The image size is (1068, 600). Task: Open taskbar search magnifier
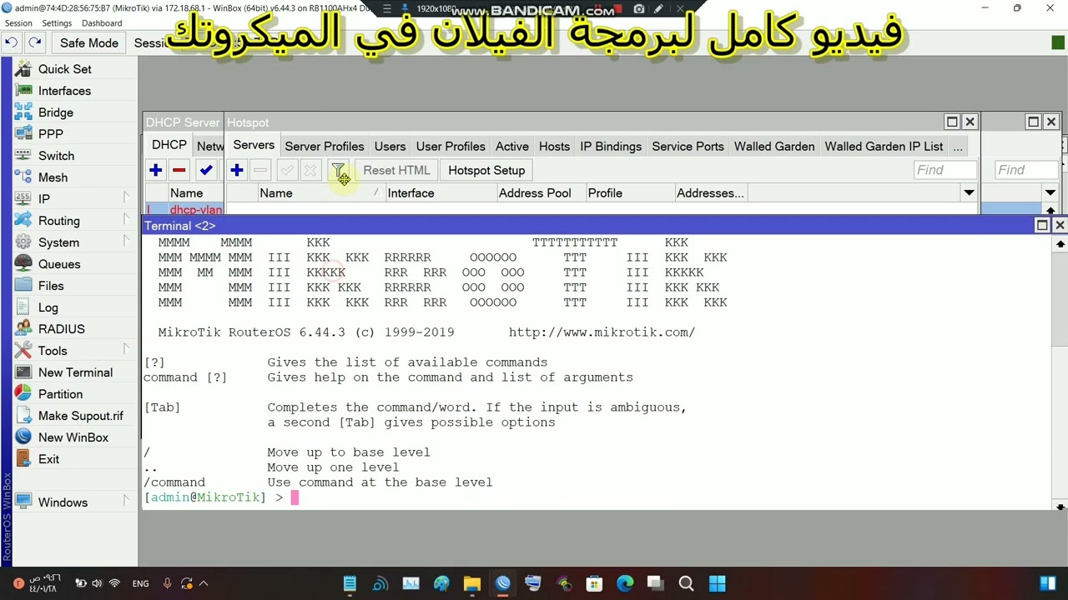click(686, 583)
